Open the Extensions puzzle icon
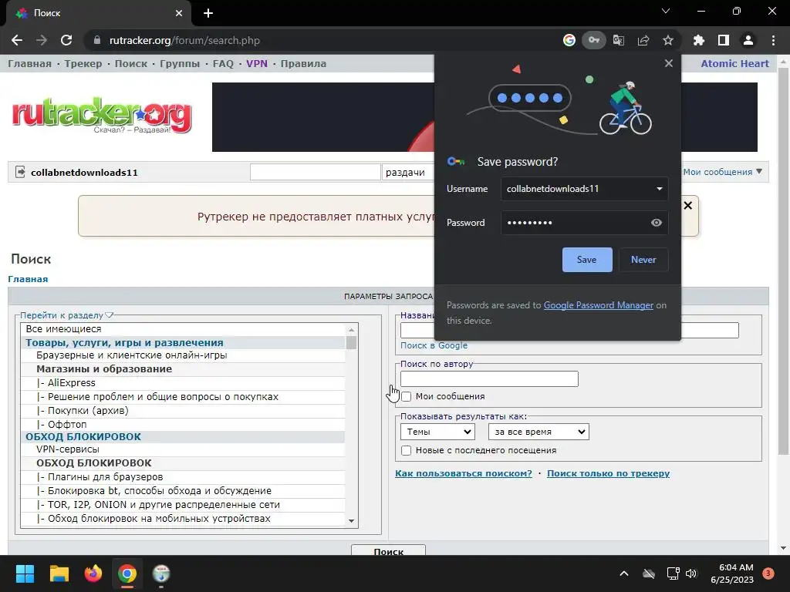The image size is (790, 592). tap(699, 40)
